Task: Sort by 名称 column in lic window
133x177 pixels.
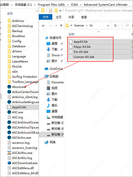Action: point(72,34)
